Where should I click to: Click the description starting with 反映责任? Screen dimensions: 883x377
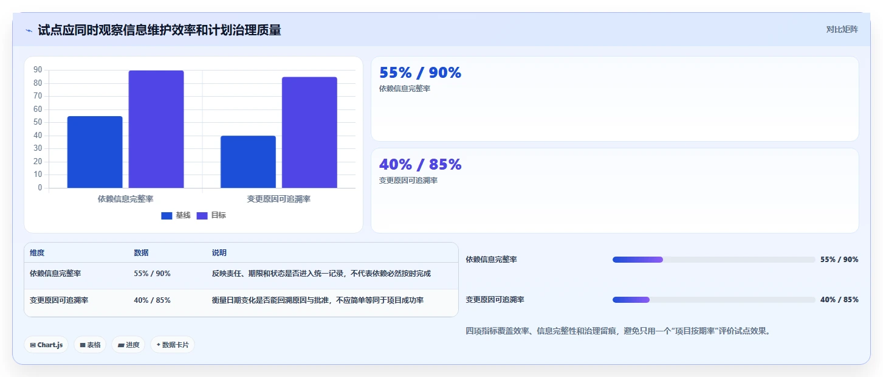tap(321, 274)
